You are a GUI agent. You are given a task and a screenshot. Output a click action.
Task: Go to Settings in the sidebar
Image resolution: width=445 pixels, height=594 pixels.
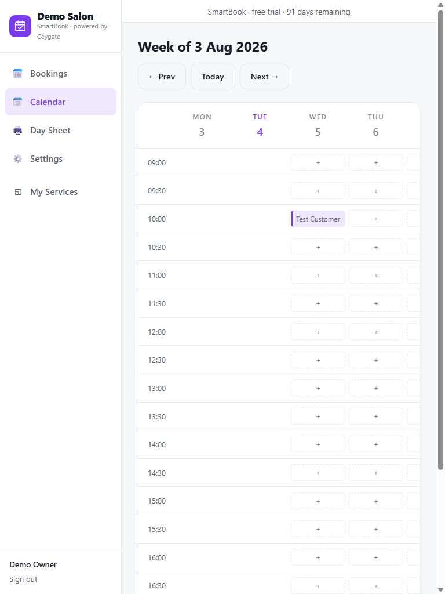(60, 159)
